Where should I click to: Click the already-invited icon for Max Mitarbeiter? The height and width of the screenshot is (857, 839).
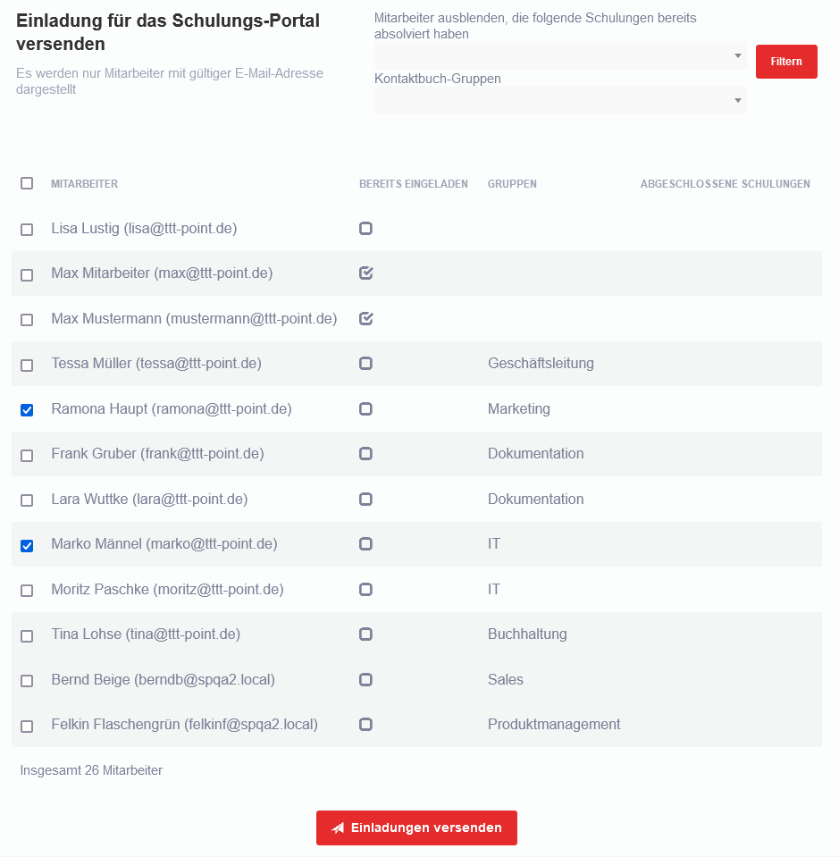365,273
